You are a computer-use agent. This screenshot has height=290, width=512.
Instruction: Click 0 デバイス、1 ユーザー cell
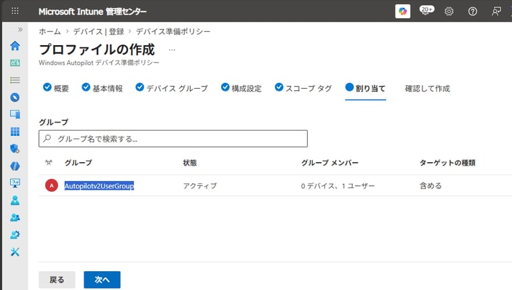(338, 186)
